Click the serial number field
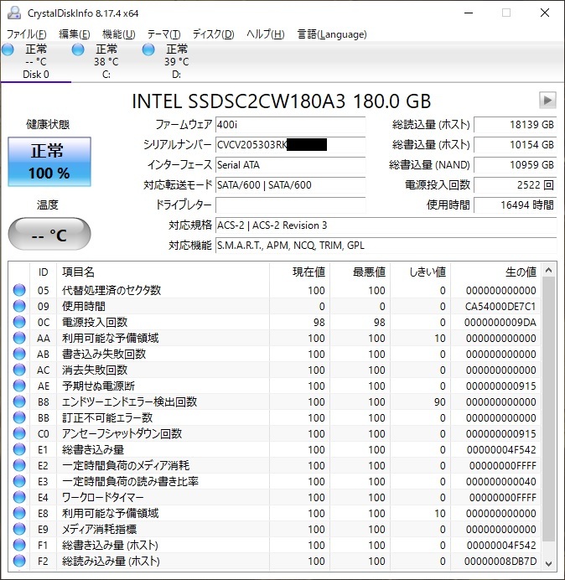This screenshot has height=580, width=565. 290,145
